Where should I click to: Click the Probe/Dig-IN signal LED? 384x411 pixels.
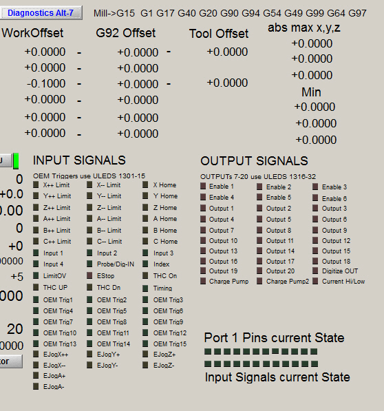pos(89,264)
